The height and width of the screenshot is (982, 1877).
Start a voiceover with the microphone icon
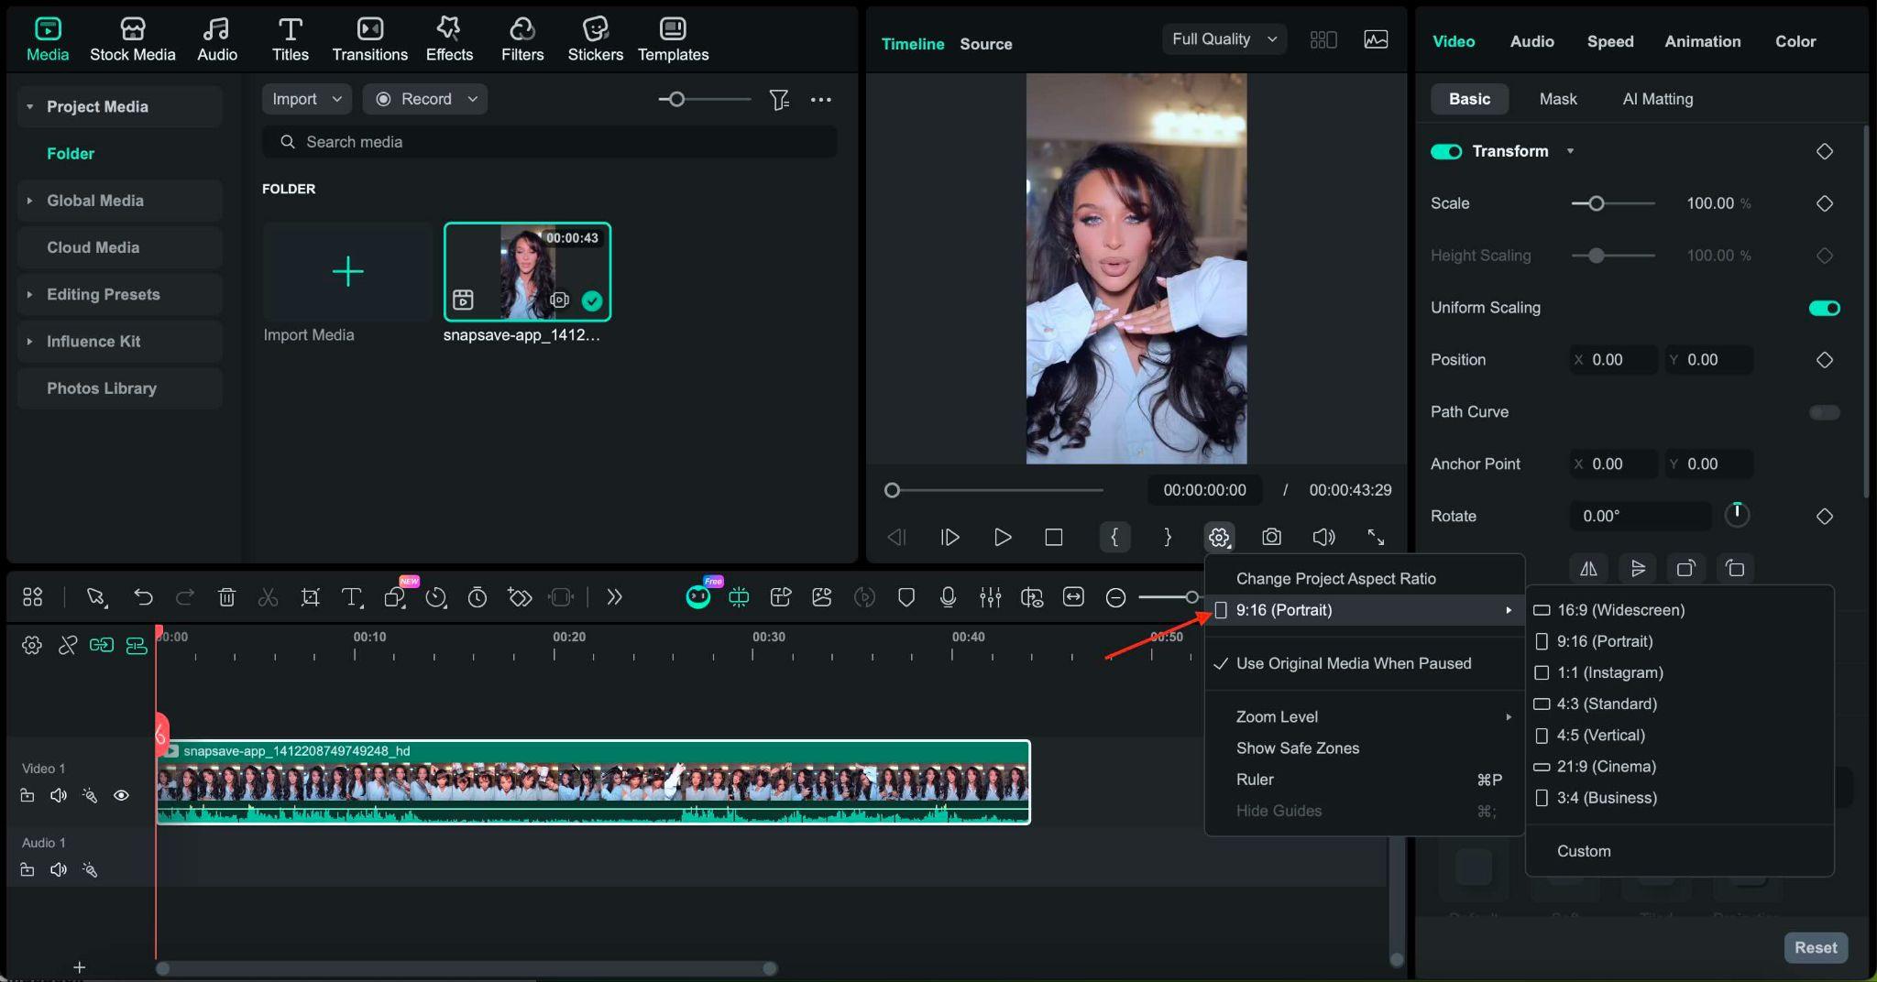tap(949, 597)
